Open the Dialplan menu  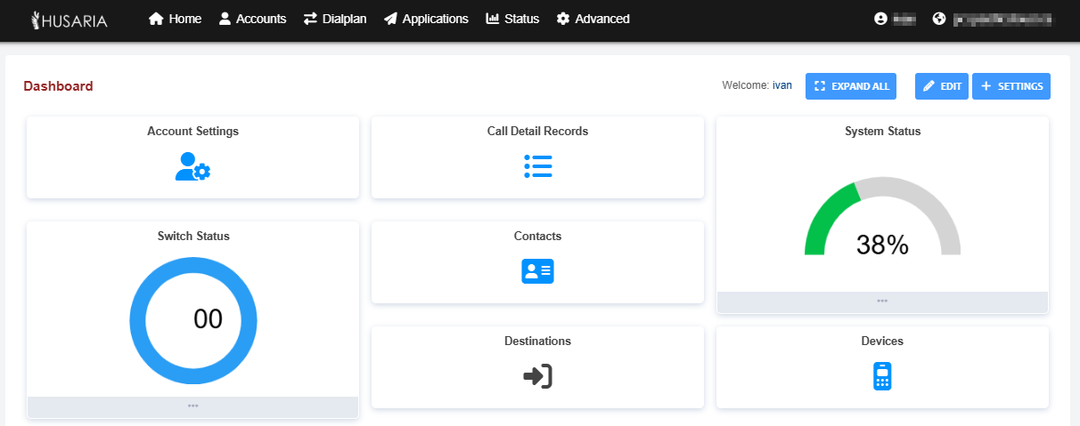tap(335, 19)
